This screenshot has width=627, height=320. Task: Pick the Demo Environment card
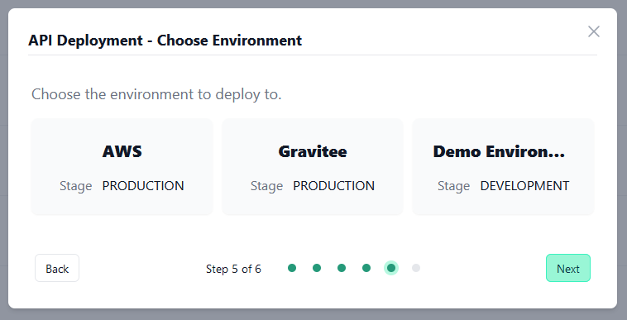[504, 167]
